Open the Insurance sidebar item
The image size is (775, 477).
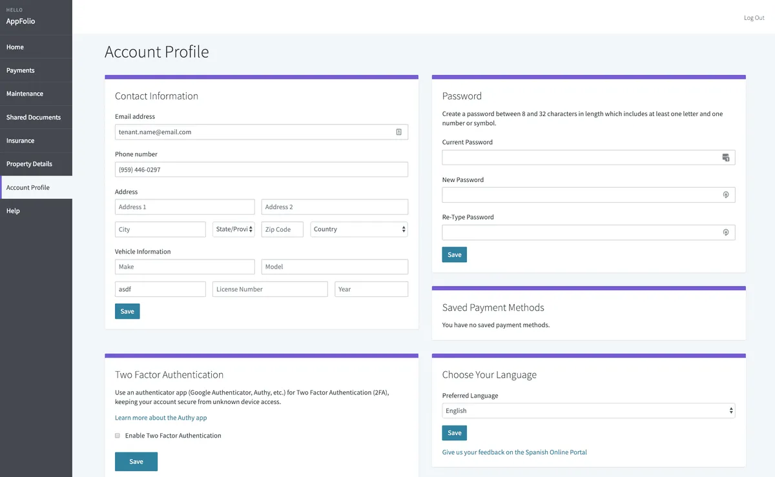click(x=21, y=141)
